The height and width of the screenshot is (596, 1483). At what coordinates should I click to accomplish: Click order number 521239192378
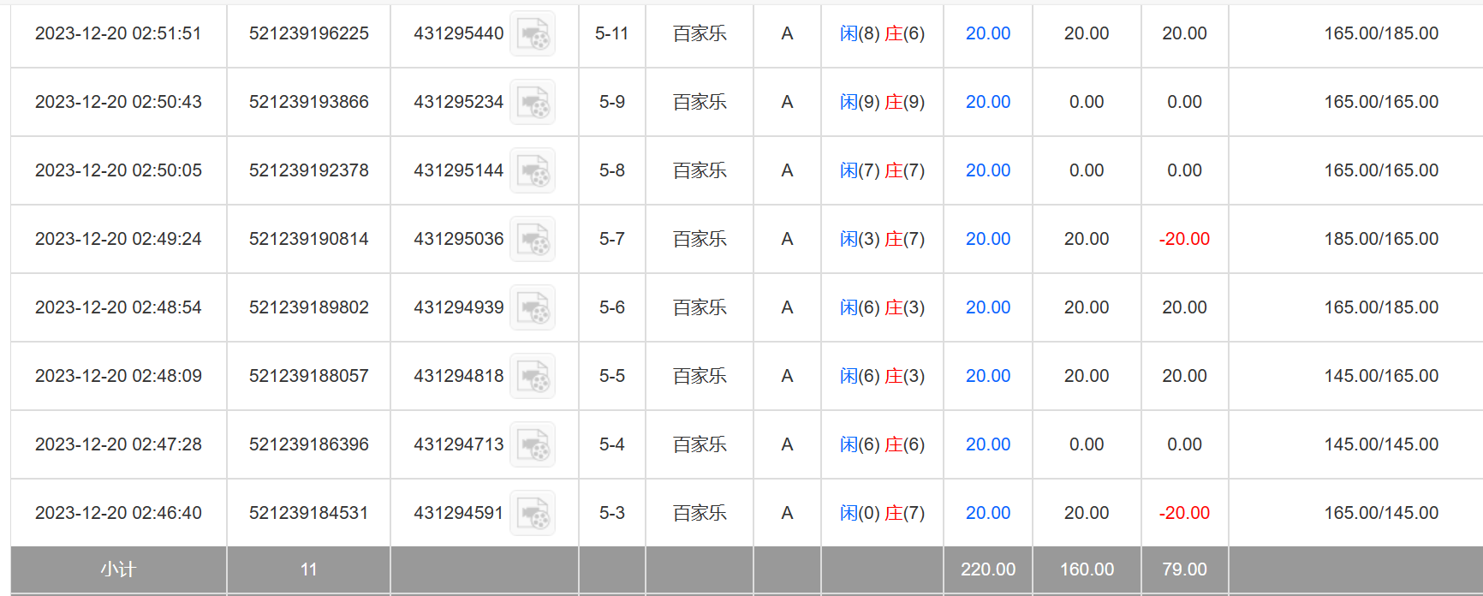[x=309, y=170]
